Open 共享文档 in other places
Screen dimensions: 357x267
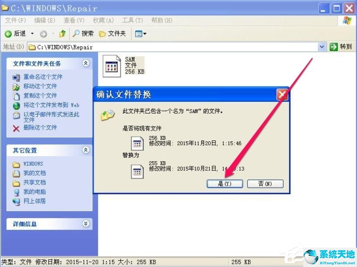point(34,182)
